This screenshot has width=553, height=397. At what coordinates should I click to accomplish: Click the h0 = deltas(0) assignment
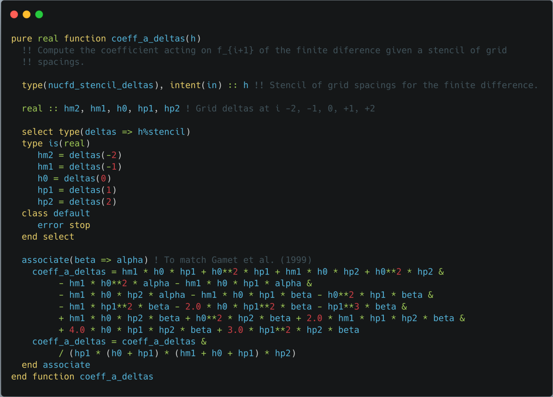pos(74,178)
